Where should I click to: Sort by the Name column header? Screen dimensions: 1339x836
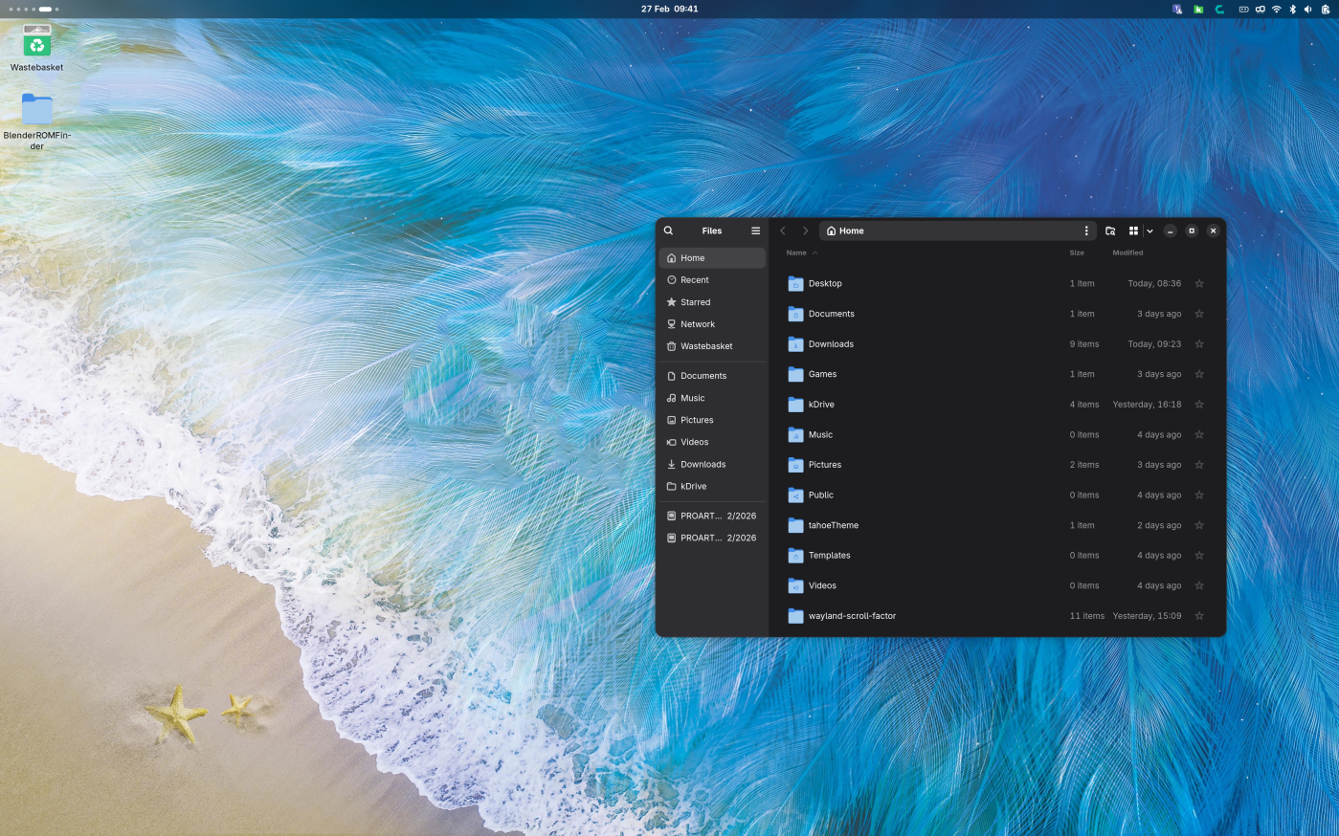[796, 253]
